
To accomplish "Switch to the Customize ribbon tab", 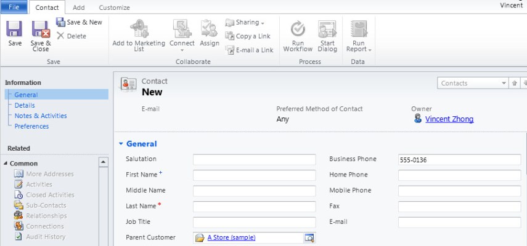I will coord(114,7).
